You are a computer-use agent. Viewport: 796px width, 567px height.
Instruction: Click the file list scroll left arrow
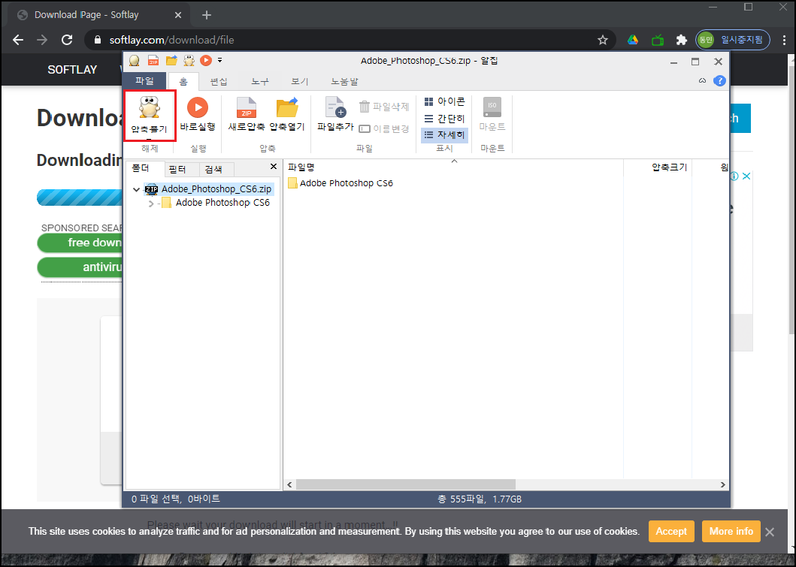(x=289, y=485)
